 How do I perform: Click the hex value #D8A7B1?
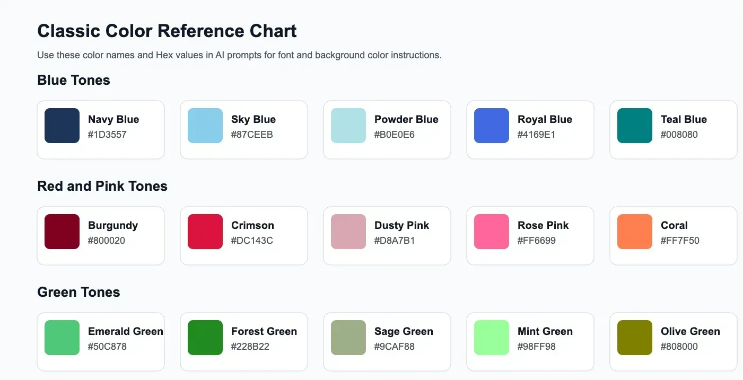pos(395,241)
